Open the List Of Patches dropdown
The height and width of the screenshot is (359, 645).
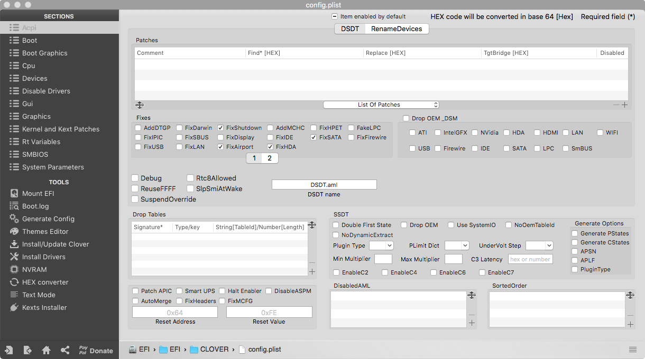pyautogui.click(x=381, y=105)
